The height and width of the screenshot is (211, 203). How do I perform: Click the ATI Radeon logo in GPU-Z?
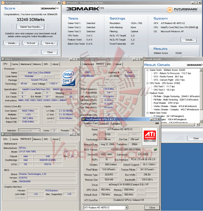click(150, 136)
